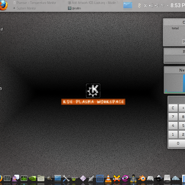The width and height of the screenshot is (185, 185).
Task: Open the green graph system monitor dock icon
Action: click(x=24, y=179)
